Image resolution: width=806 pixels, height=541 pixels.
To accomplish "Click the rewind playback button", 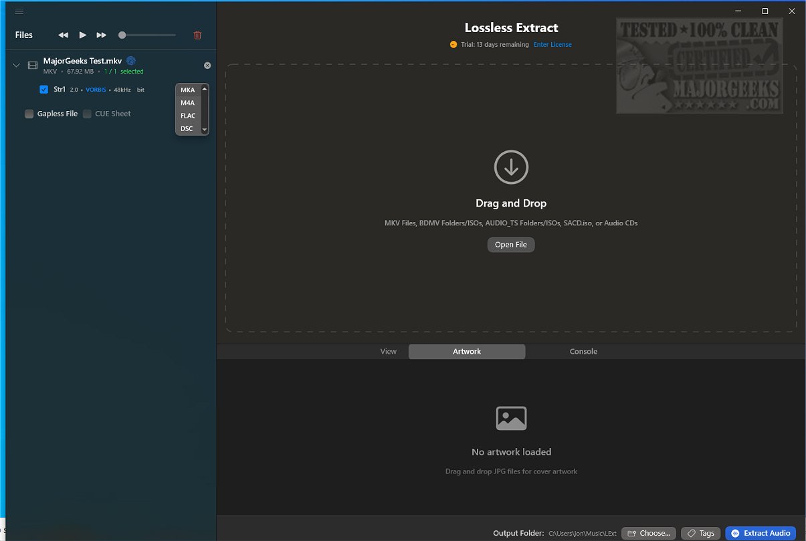I will (x=63, y=35).
